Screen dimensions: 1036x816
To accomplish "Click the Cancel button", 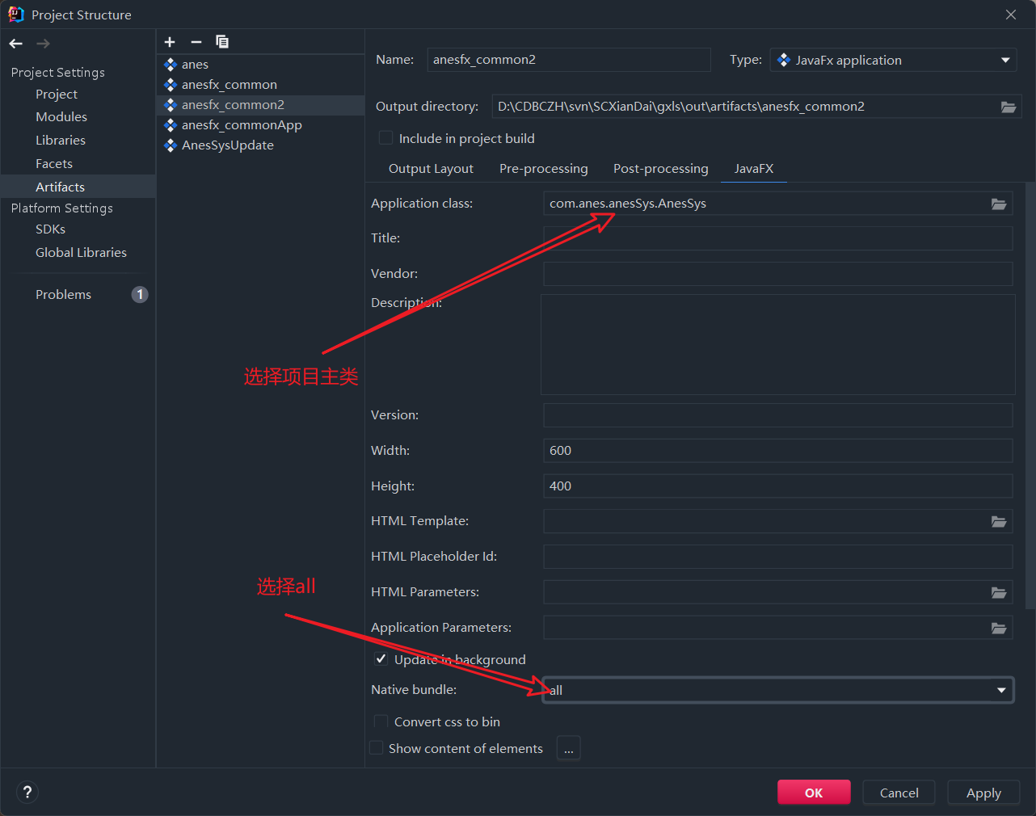I will point(899,793).
